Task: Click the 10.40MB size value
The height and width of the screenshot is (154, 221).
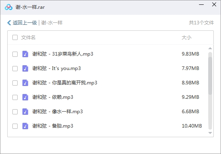Action: 192,126
